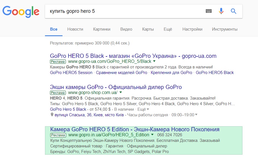Click the www.gopro-ua.com/GoPro_HERO_5/Black URL text

coord(110,61)
